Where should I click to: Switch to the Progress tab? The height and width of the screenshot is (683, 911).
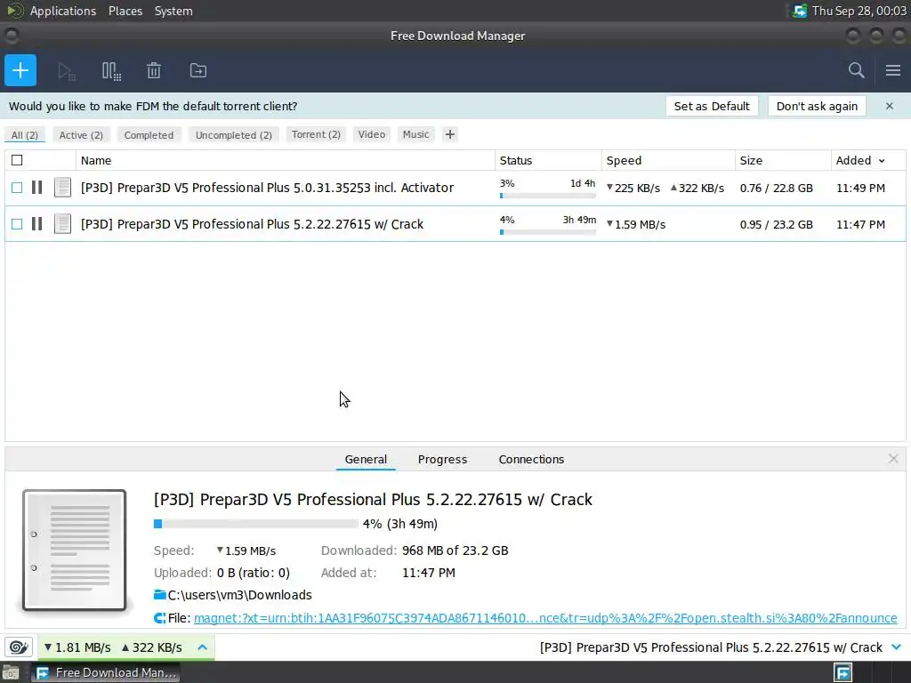click(442, 460)
